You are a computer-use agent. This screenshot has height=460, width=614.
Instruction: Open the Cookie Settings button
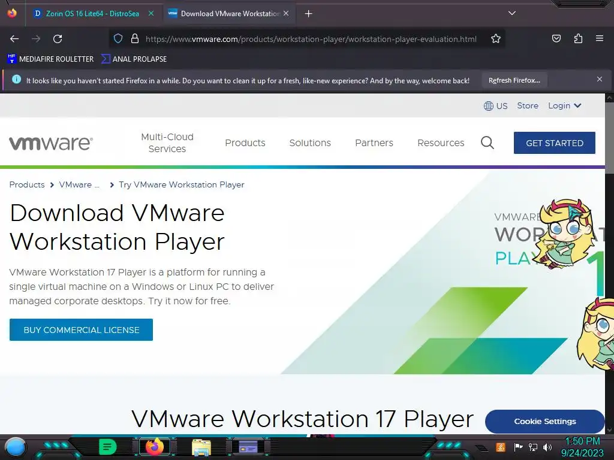pos(544,421)
